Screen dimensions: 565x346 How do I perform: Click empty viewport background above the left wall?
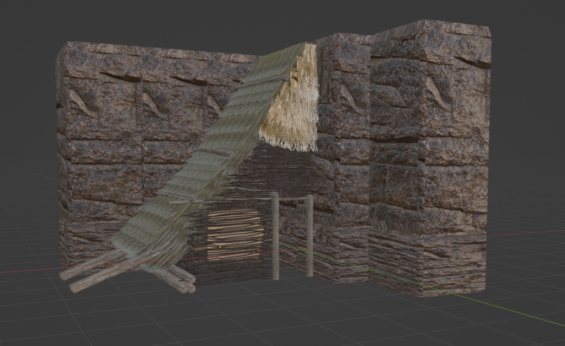pos(166,22)
